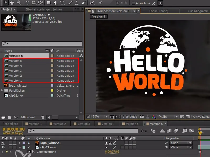Screen dimensions: 210x157
Task: Open the Version 6 dropdown arrow in Projekt panel
Action: point(49,15)
